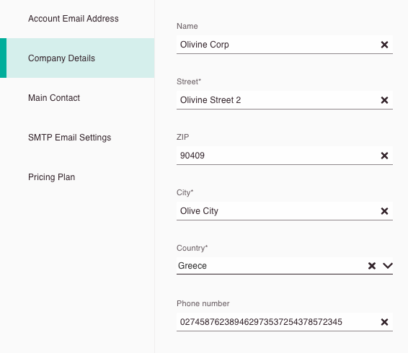Select Company Details in sidebar
This screenshot has width=408, height=353.
77,58
